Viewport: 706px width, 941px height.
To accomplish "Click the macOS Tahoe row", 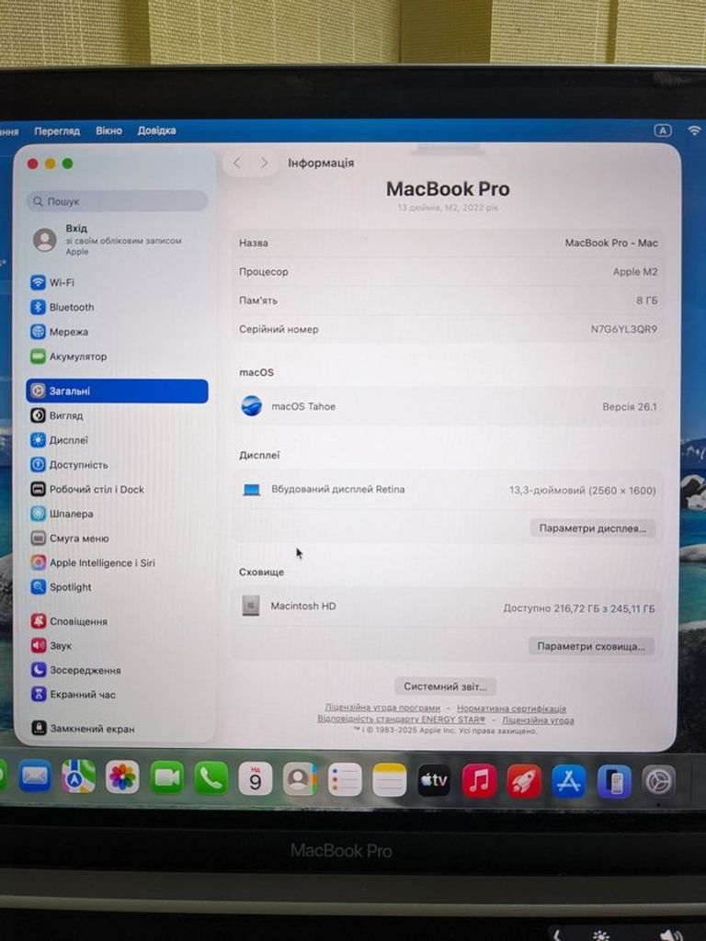I will (x=448, y=406).
